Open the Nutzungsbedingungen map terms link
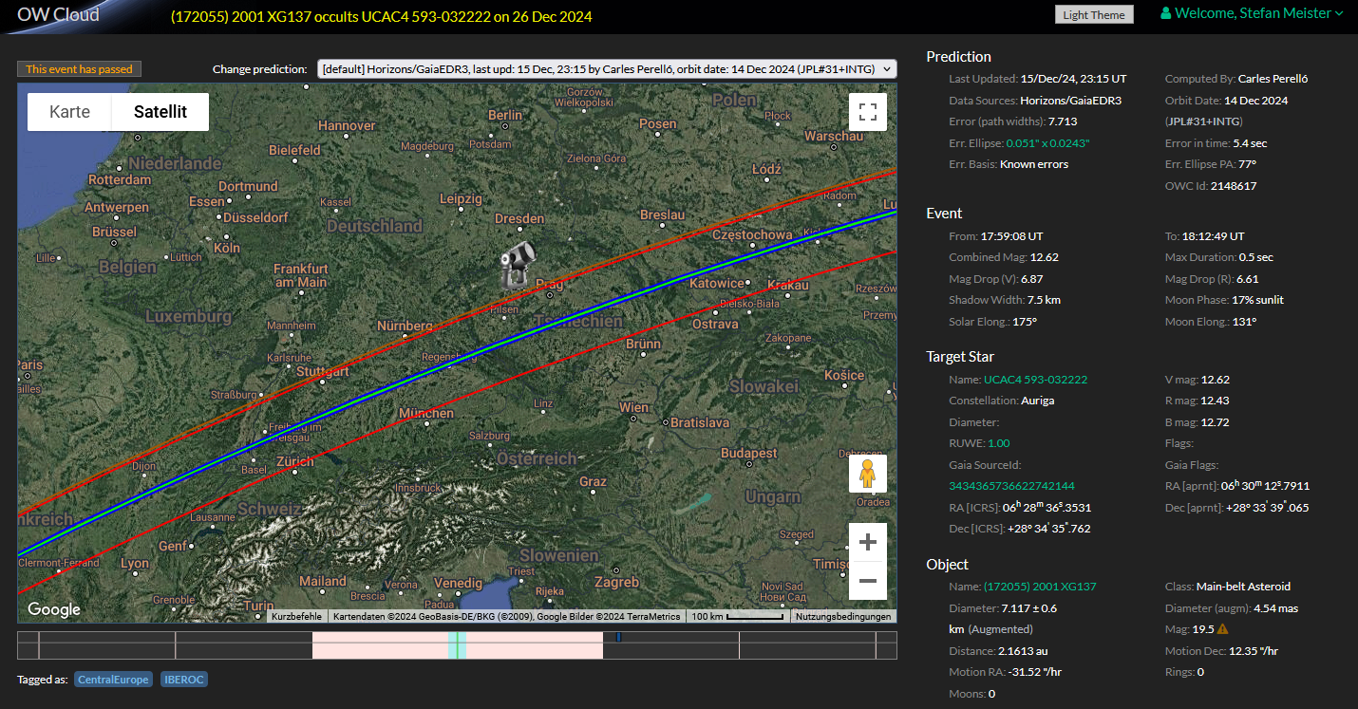The image size is (1358, 709). click(843, 617)
